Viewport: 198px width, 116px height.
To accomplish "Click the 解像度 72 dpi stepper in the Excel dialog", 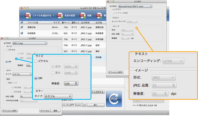I will click(128, 38).
